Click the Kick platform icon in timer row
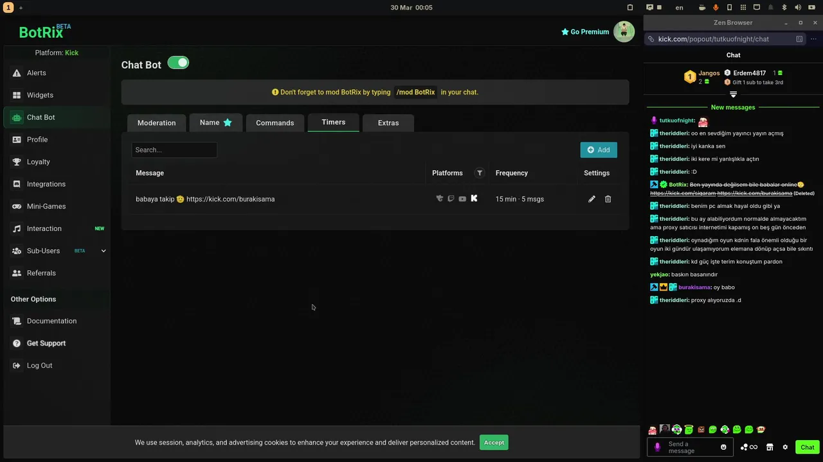Screen dimensions: 823x462 (x=474, y=198)
